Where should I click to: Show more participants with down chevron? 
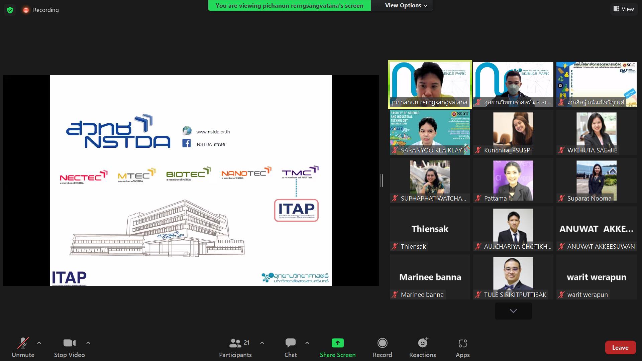coord(513,311)
